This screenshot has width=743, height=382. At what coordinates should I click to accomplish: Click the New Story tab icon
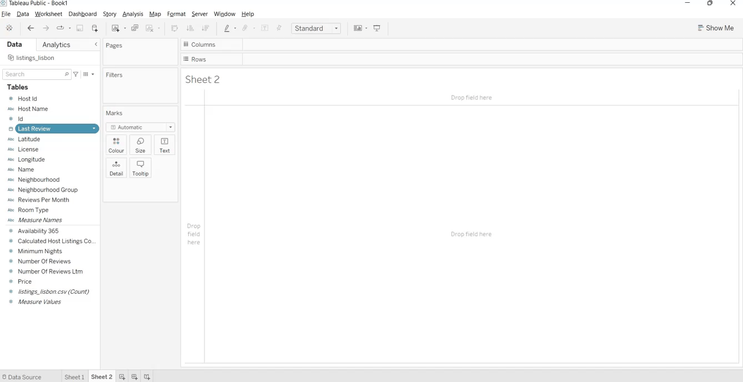147,377
